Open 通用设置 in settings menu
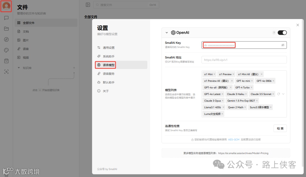This screenshot has width=306, height=177. (121, 48)
